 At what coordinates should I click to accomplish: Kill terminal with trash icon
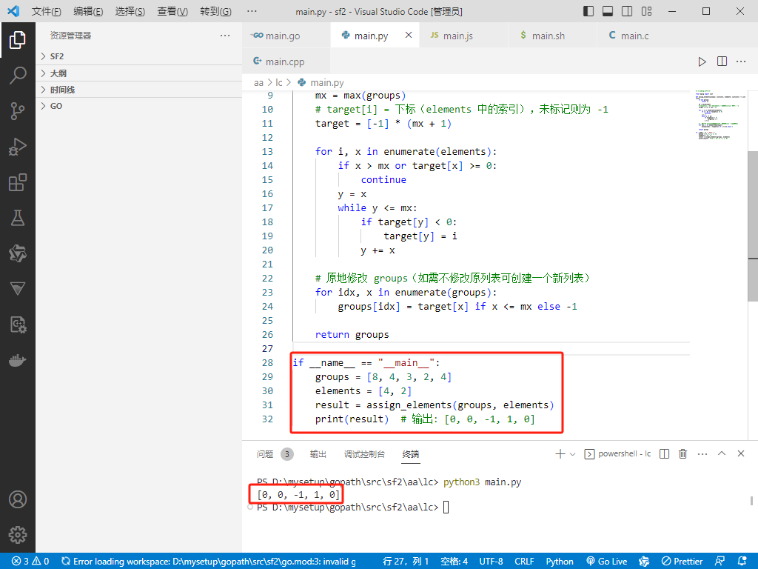coord(682,454)
